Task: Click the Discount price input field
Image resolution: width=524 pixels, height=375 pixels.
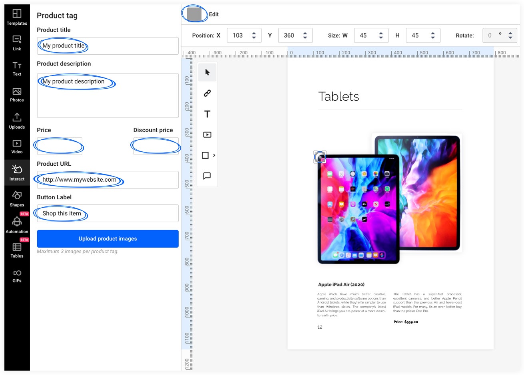Action: [x=156, y=146]
